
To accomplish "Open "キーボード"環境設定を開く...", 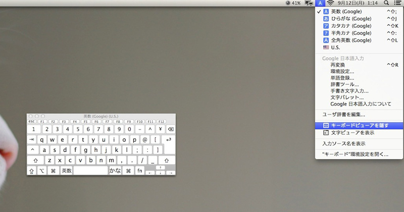I will point(359,154).
